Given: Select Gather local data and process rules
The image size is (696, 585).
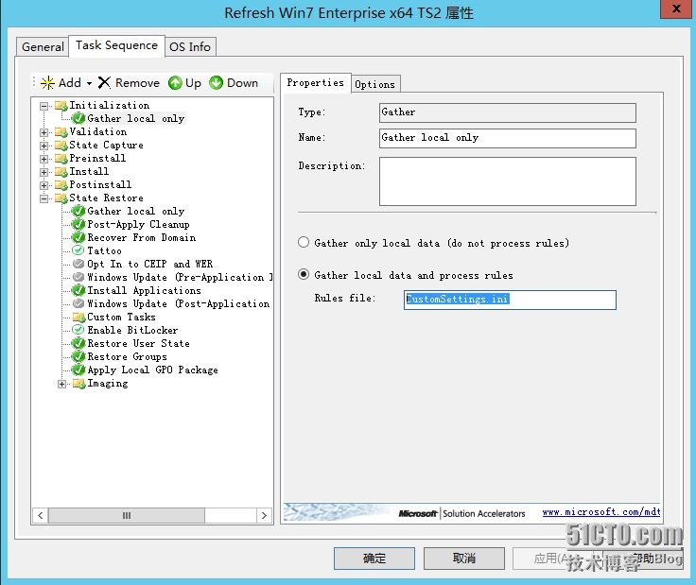Looking at the screenshot, I should pos(304,274).
